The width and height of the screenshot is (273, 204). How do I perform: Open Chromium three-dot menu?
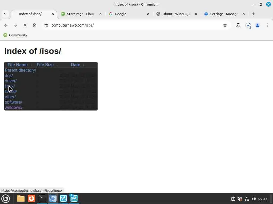pyautogui.click(x=267, y=25)
